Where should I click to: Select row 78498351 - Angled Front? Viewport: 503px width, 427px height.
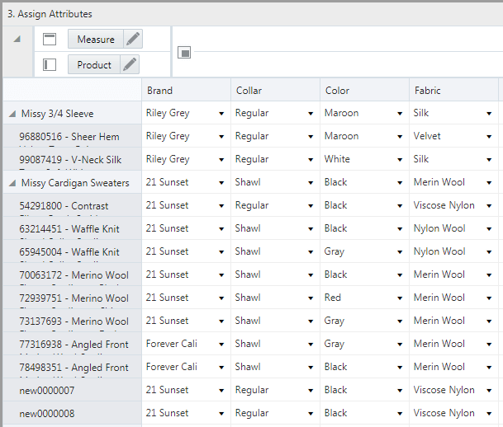tap(73, 367)
